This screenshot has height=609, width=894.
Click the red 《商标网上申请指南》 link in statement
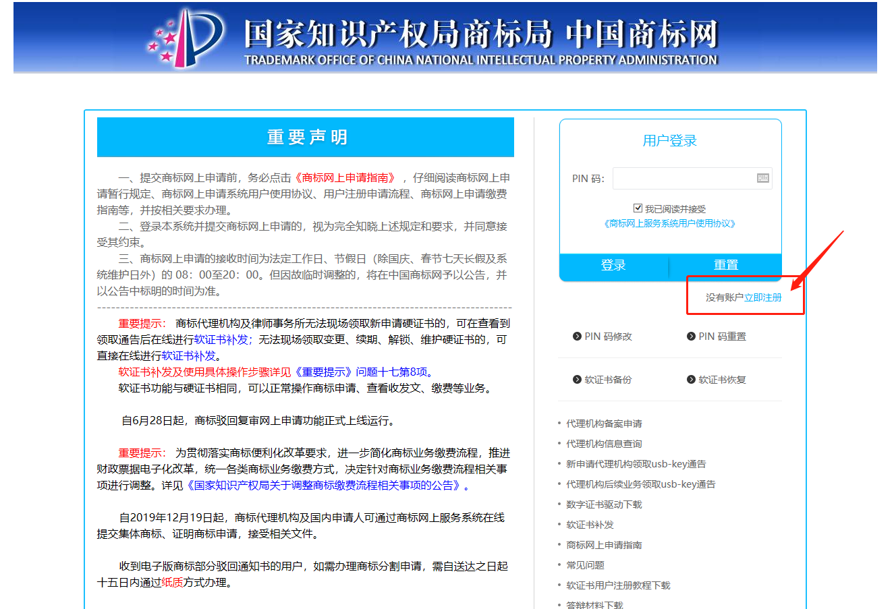(x=345, y=178)
